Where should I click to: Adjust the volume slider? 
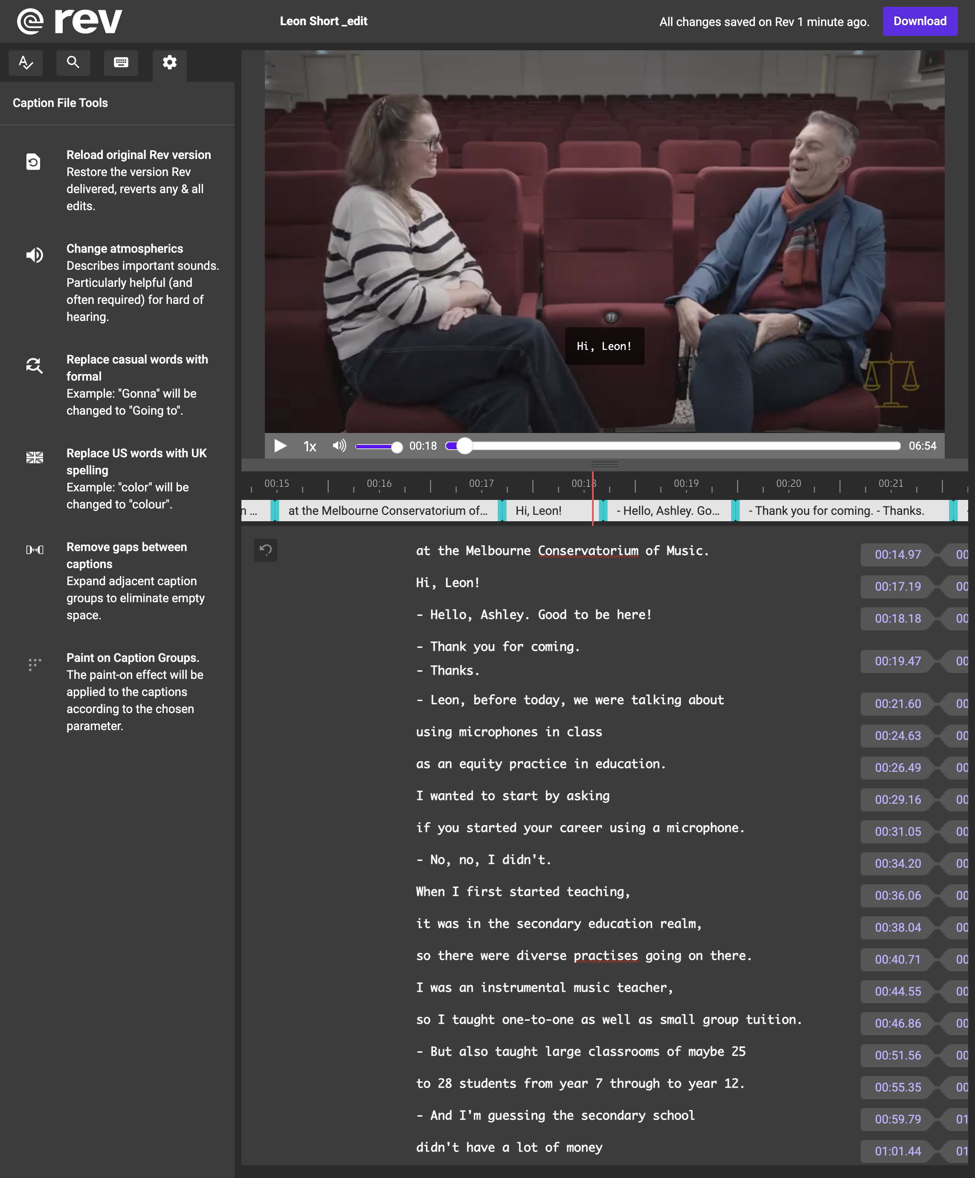(x=379, y=447)
